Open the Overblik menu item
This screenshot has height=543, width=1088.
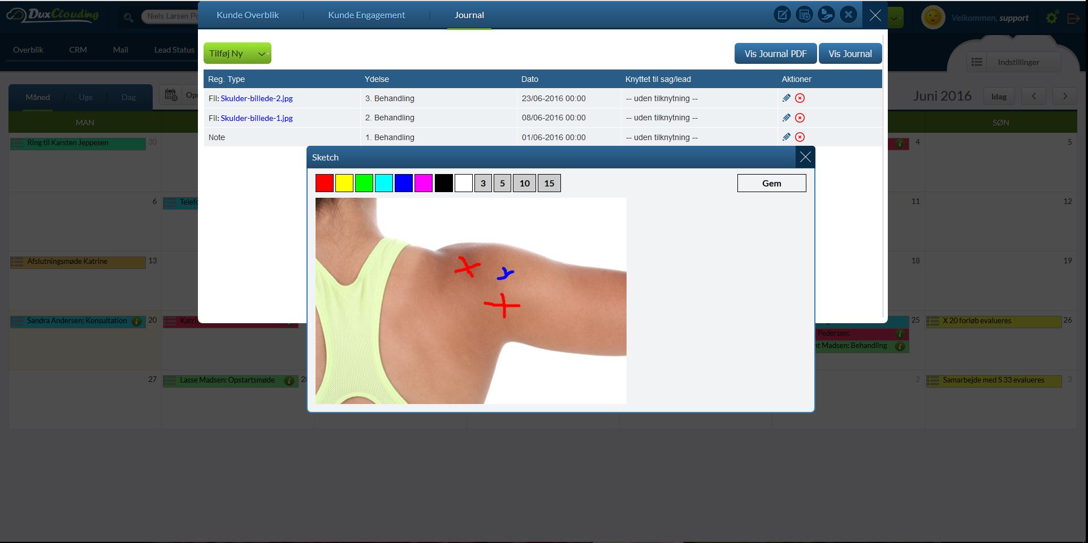(x=28, y=50)
